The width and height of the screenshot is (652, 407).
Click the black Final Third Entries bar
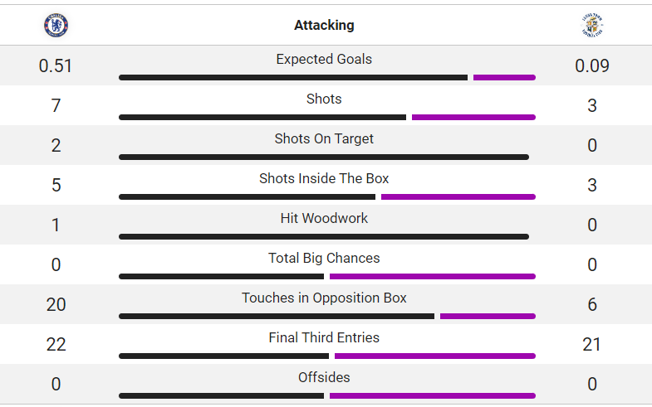click(223, 356)
